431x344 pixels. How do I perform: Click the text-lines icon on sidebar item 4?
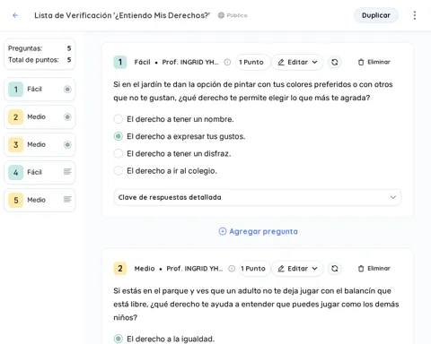click(67, 172)
